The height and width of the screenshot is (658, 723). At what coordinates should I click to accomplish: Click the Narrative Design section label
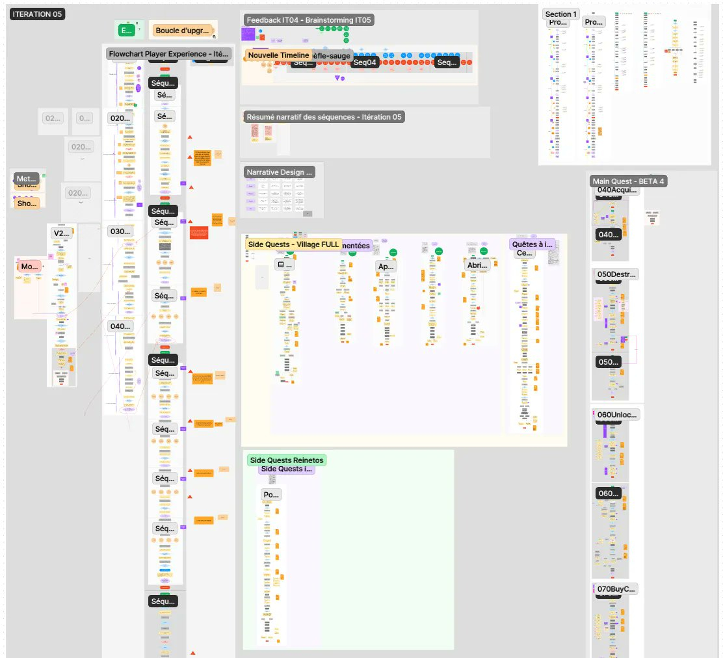[280, 172]
